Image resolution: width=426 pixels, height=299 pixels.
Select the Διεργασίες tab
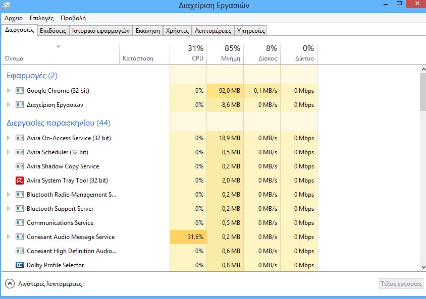click(20, 30)
